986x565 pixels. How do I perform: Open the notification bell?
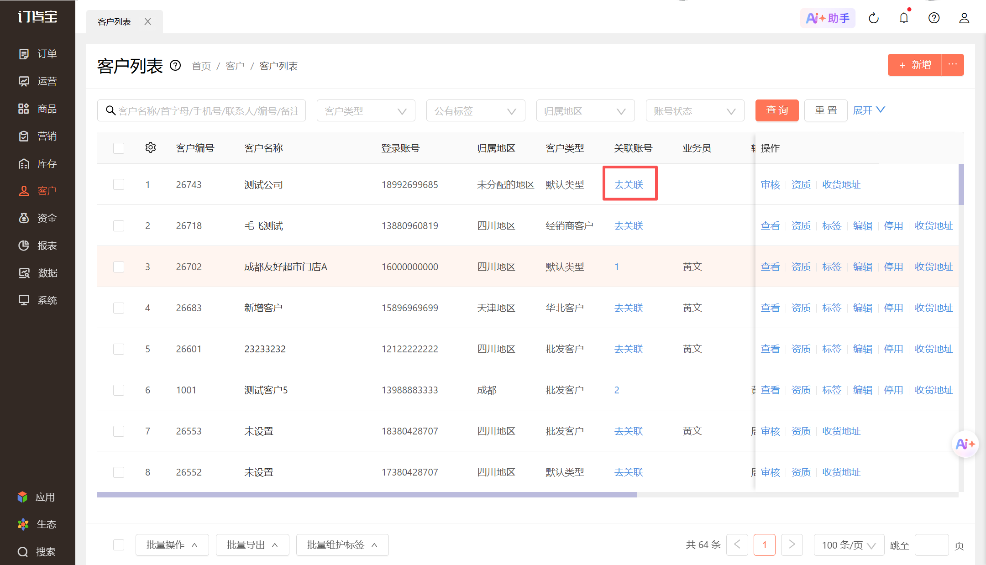[904, 18]
